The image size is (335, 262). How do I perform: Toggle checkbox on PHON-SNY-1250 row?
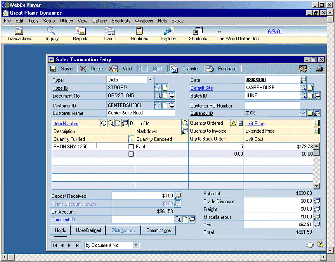click(131, 147)
